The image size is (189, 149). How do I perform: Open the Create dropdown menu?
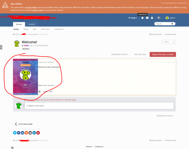coord(133,18)
